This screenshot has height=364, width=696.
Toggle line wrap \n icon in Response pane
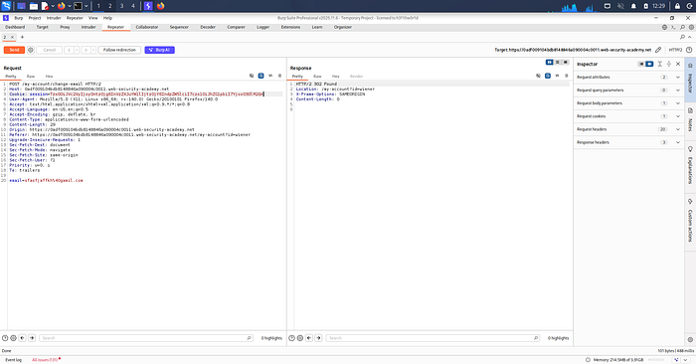click(557, 76)
